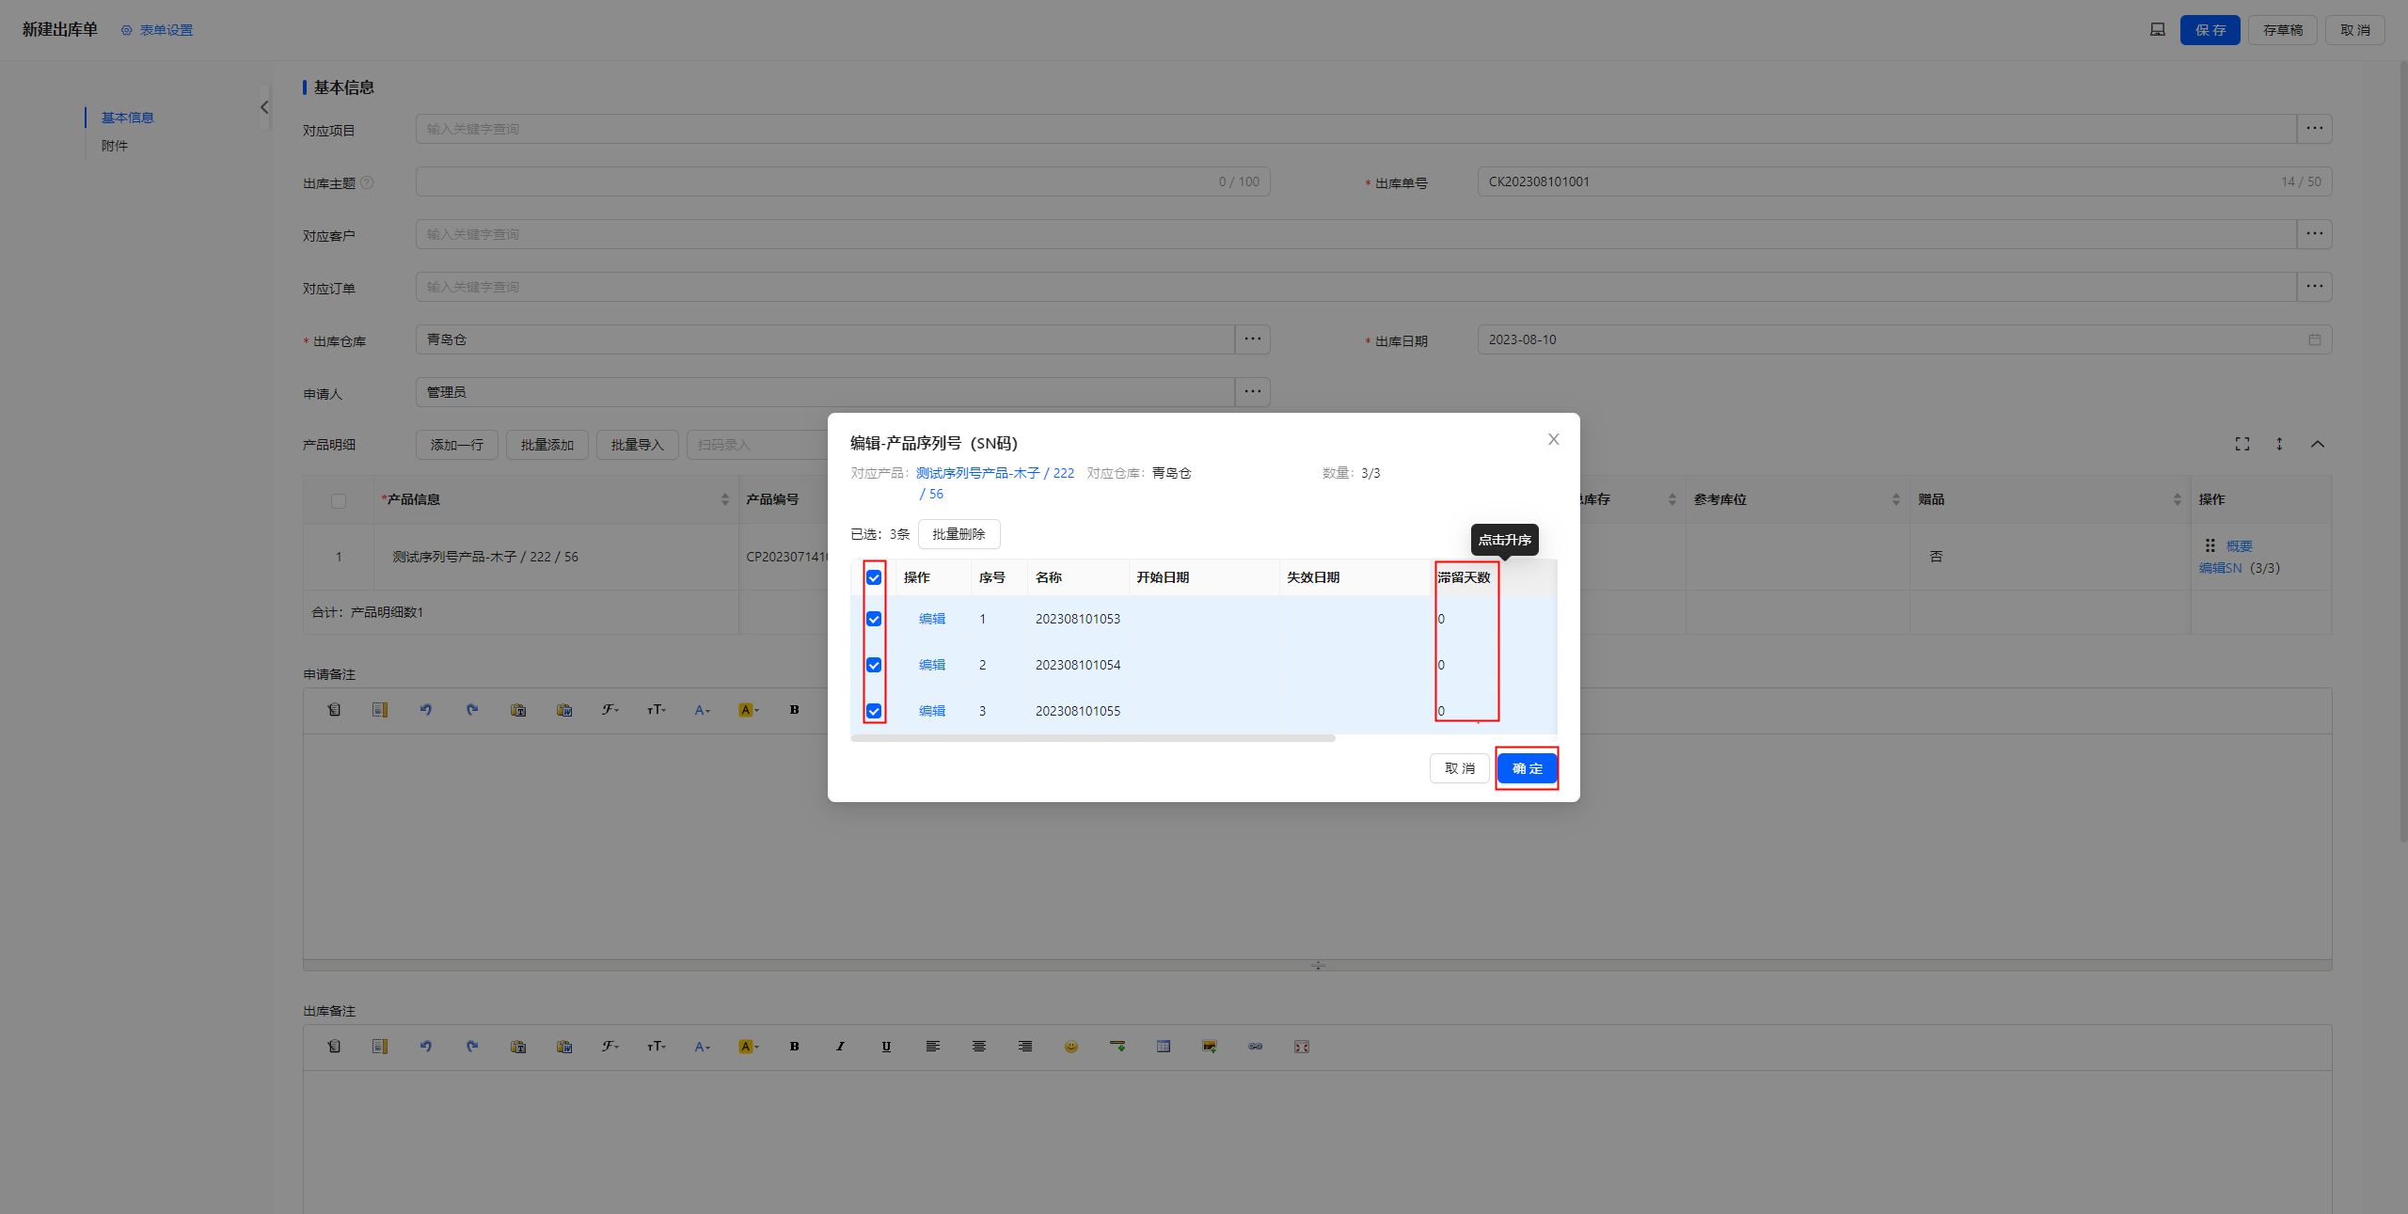Screen dimensions: 2408x1214
Task: Open the 申请人 lookup ellipsis button
Action: (x=1252, y=392)
